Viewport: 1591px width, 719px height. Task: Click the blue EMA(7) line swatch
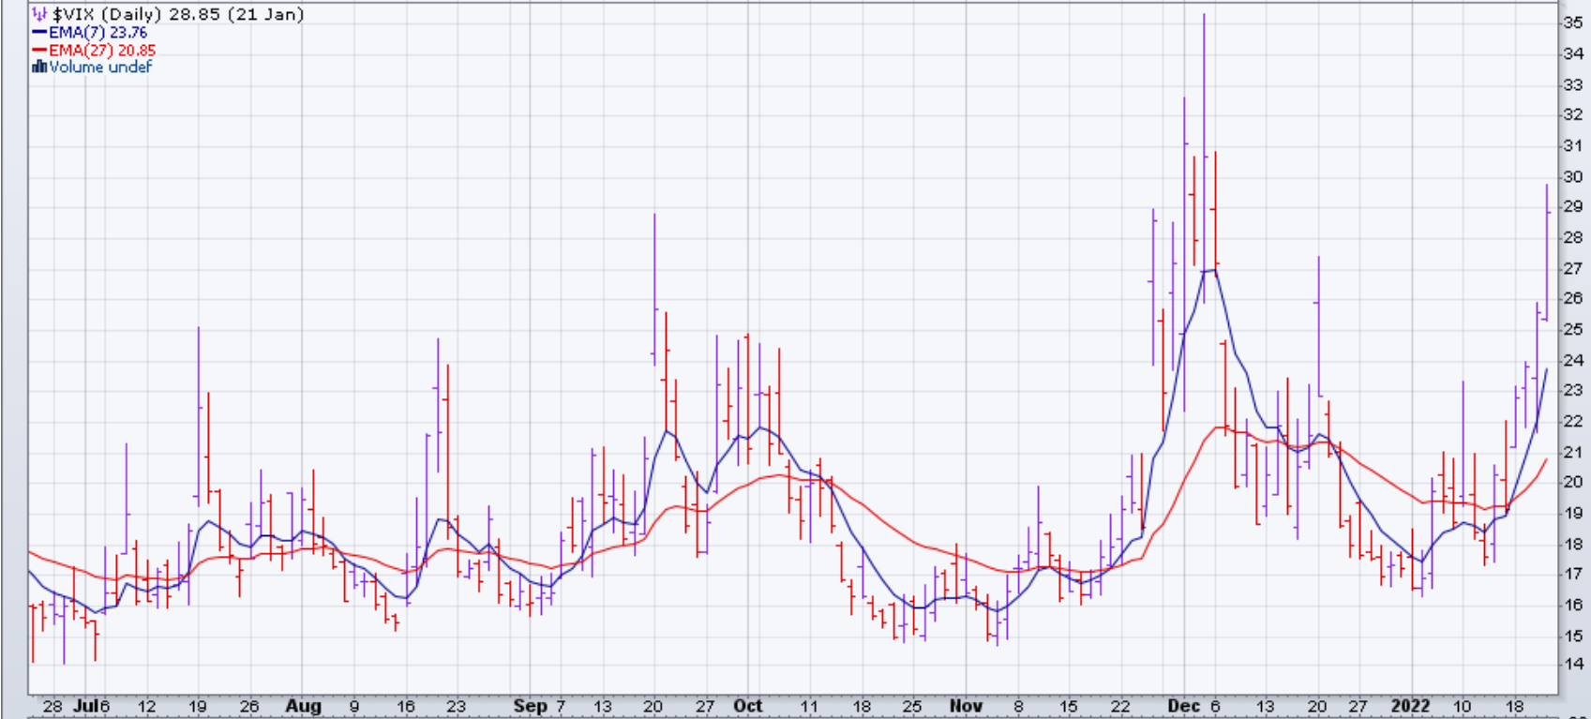pyautogui.click(x=39, y=32)
